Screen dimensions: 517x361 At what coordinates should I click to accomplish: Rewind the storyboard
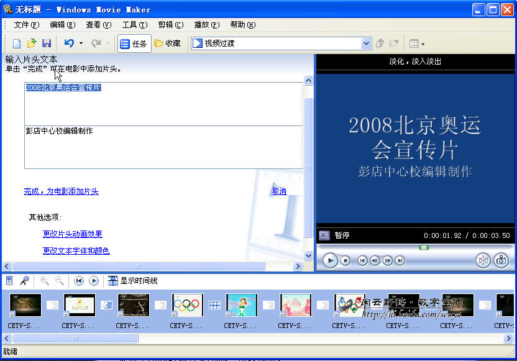[78, 281]
